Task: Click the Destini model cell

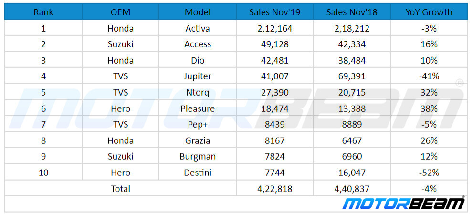Action: click(198, 173)
